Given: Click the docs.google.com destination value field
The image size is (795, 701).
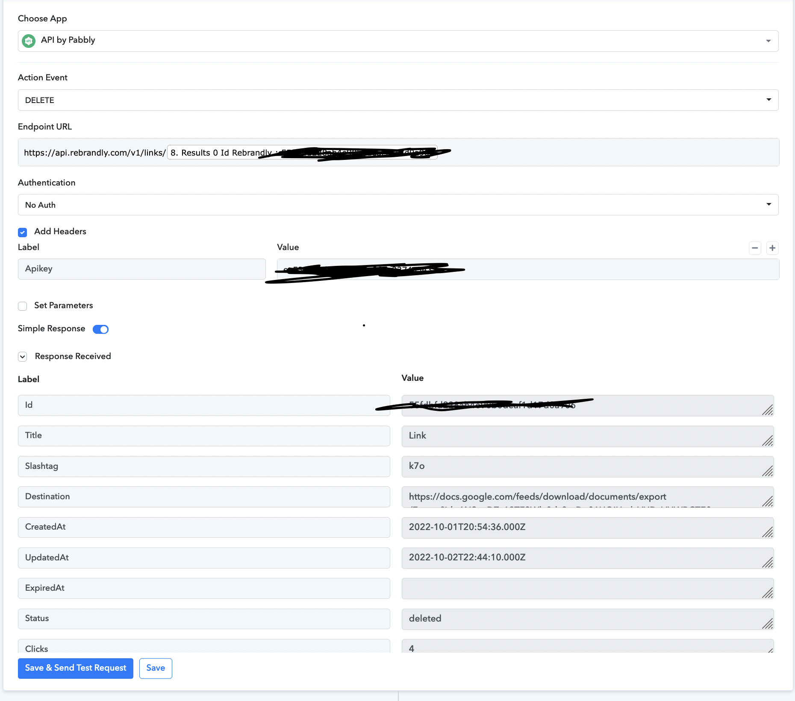Looking at the screenshot, I should pyautogui.click(x=588, y=497).
